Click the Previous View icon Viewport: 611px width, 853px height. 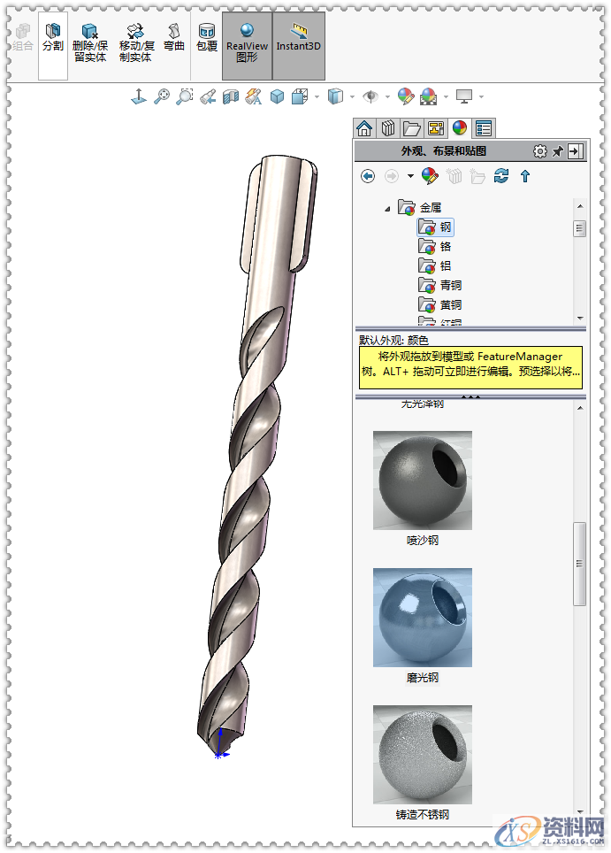[208, 96]
